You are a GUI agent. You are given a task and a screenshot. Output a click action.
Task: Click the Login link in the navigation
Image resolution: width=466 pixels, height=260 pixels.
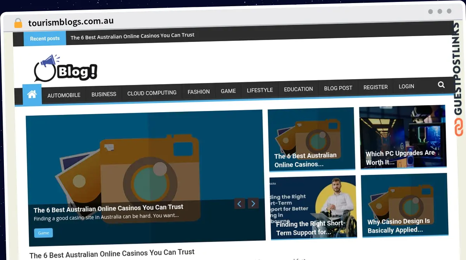pos(406,87)
